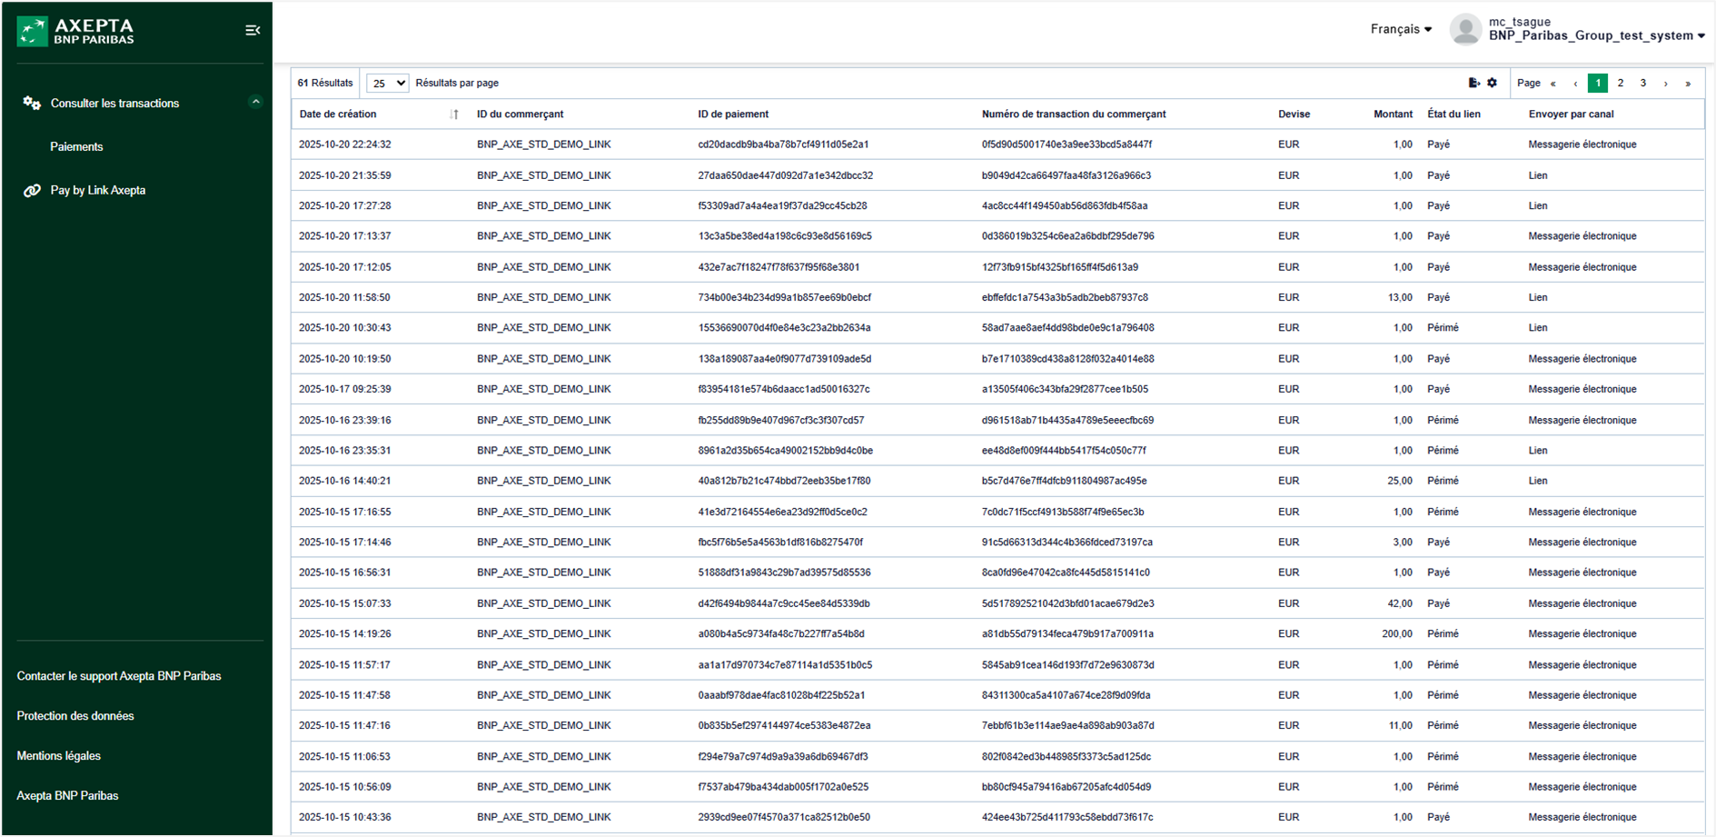Screen dimensions: 1716x837
Task: Open the Français language dropdown
Action: [1401, 29]
